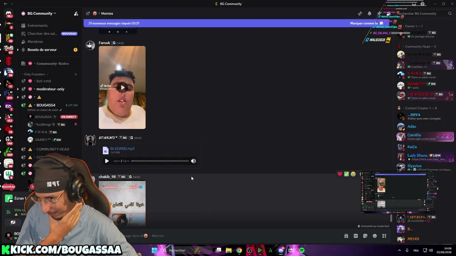This screenshot has width=456, height=256.
Task: Open File Explorer from the taskbar
Action: [229, 250]
